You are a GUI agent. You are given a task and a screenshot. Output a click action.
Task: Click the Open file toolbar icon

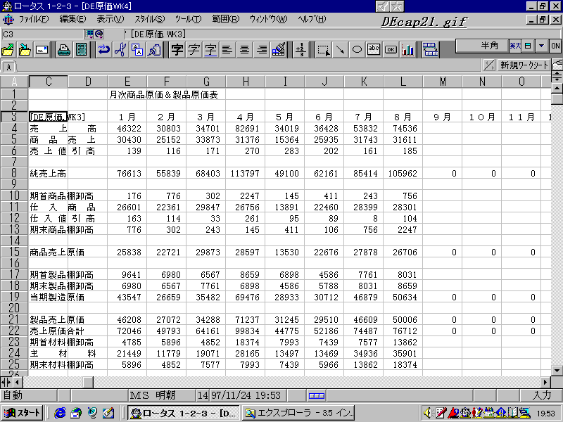click(x=8, y=49)
